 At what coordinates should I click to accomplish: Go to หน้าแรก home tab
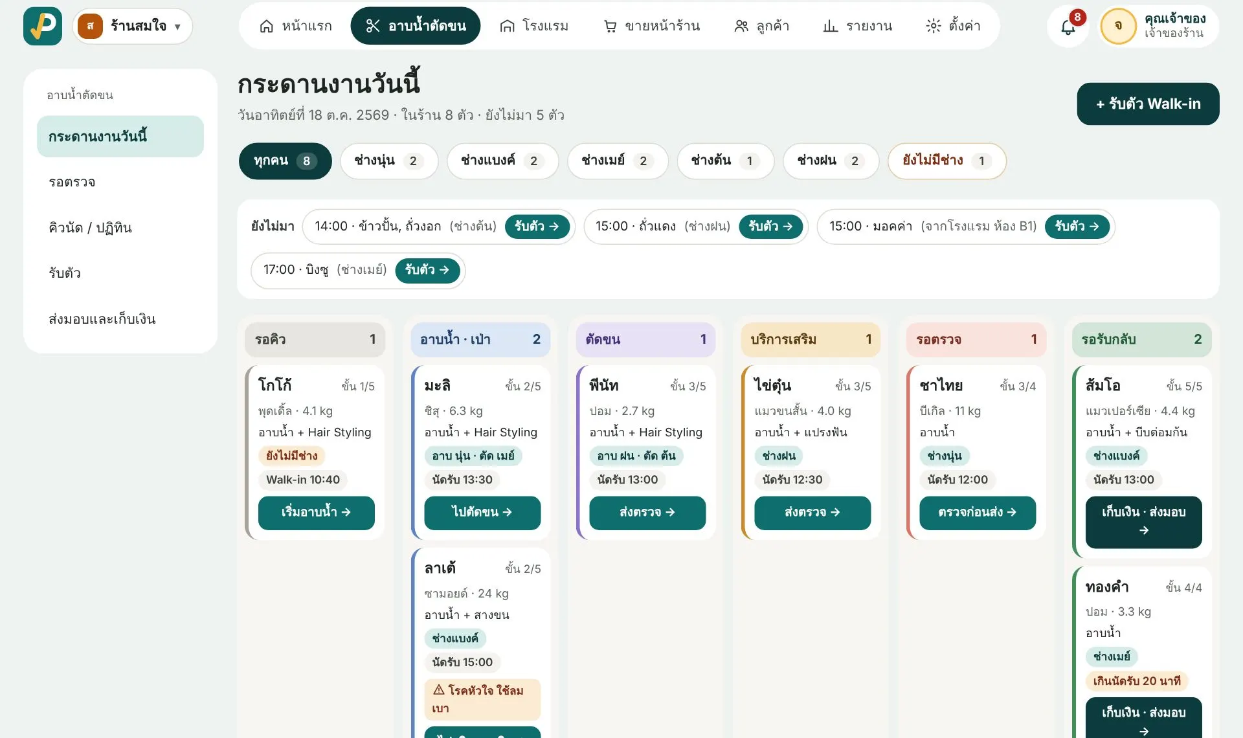[295, 26]
